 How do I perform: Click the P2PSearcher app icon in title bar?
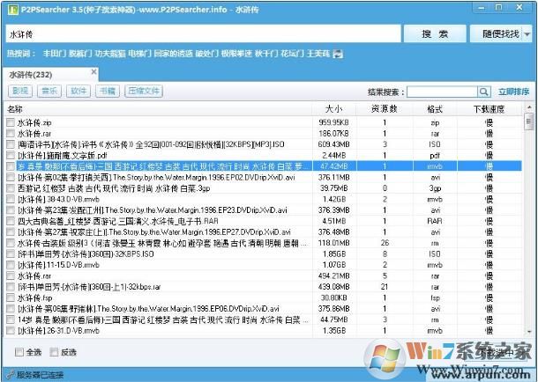tap(12, 10)
